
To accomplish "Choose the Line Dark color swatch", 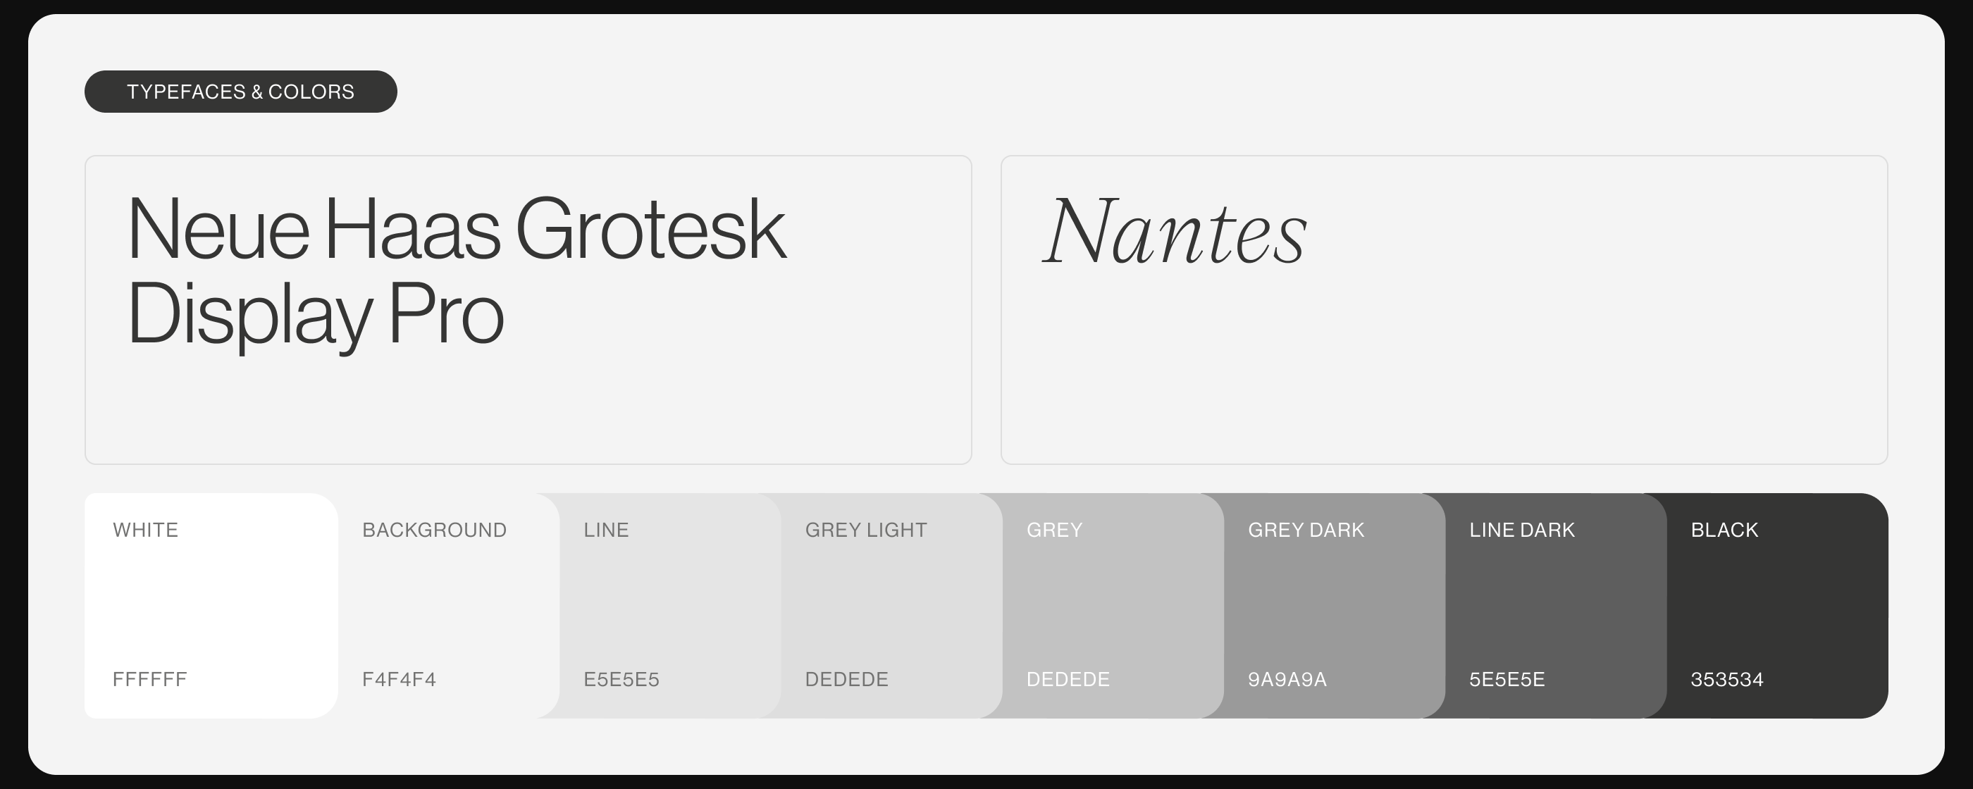I will pos(1556,605).
